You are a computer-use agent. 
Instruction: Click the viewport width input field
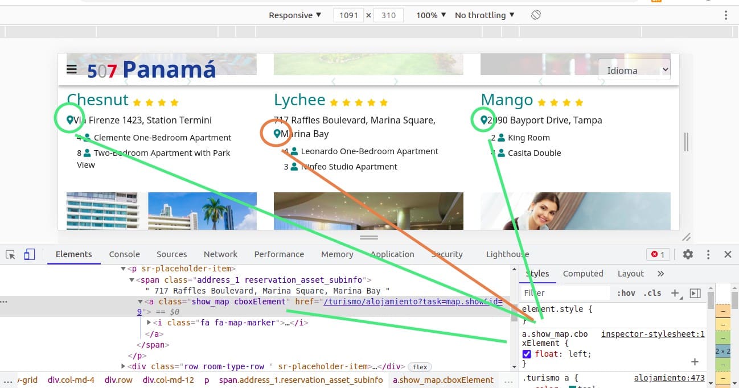pos(348,15)
